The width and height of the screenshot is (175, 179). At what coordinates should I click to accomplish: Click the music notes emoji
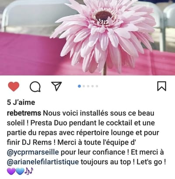click(29, 171)
